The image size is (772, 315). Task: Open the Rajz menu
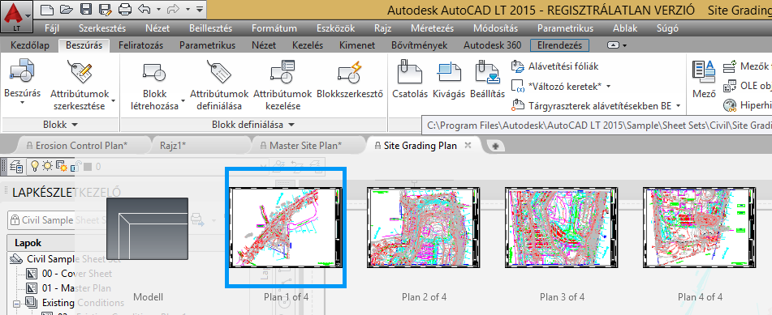pyautogui.click(x=382, y=28)
